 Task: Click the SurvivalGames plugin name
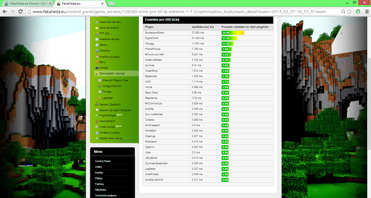click(x=154, y=114)
